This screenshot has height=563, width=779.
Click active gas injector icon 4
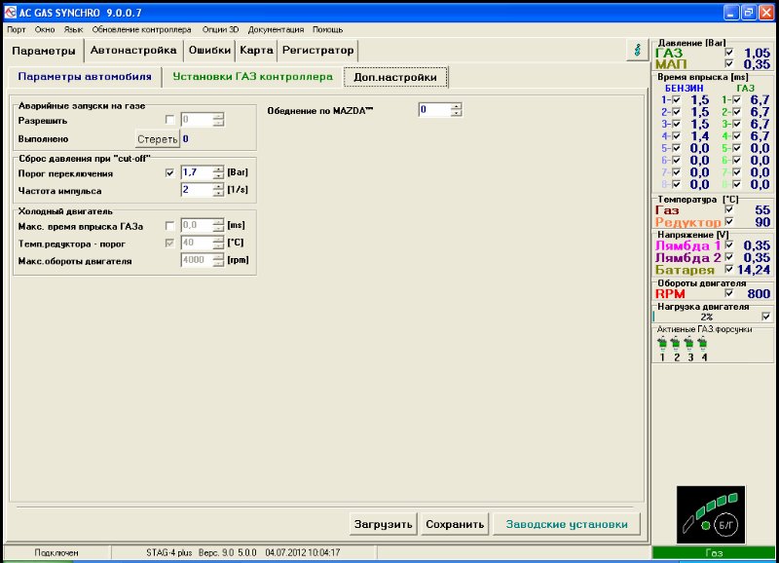coord(703,344)
